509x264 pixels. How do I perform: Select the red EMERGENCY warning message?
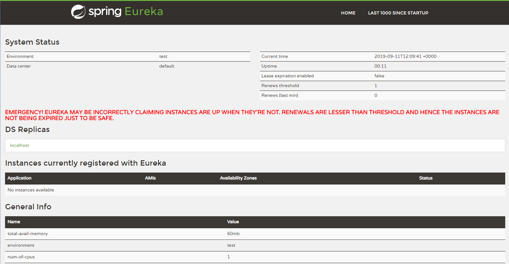[252, 115]
